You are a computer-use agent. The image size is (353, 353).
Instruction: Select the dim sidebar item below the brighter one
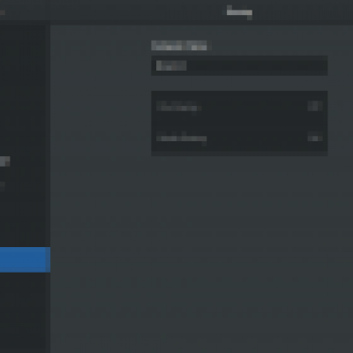(3, 186)
